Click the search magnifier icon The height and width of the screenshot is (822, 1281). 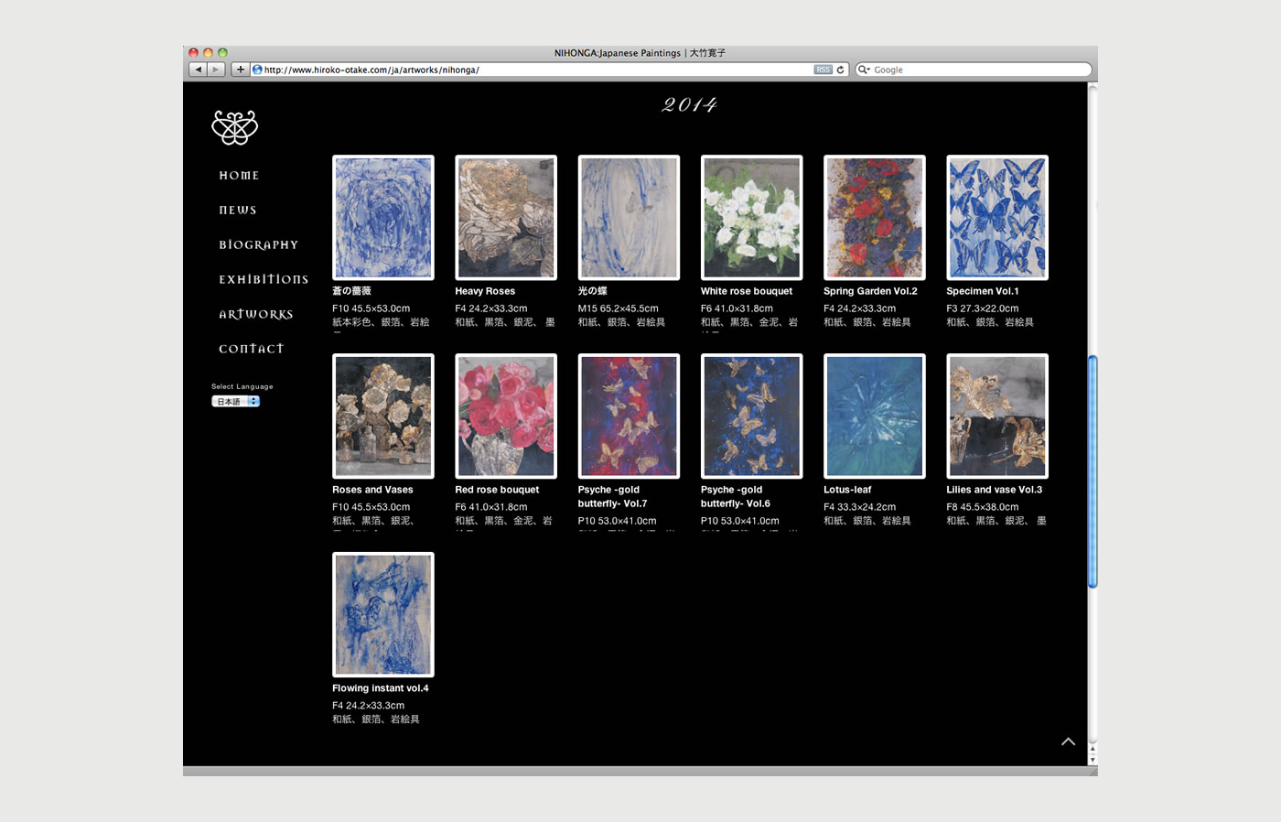(863, 70)
